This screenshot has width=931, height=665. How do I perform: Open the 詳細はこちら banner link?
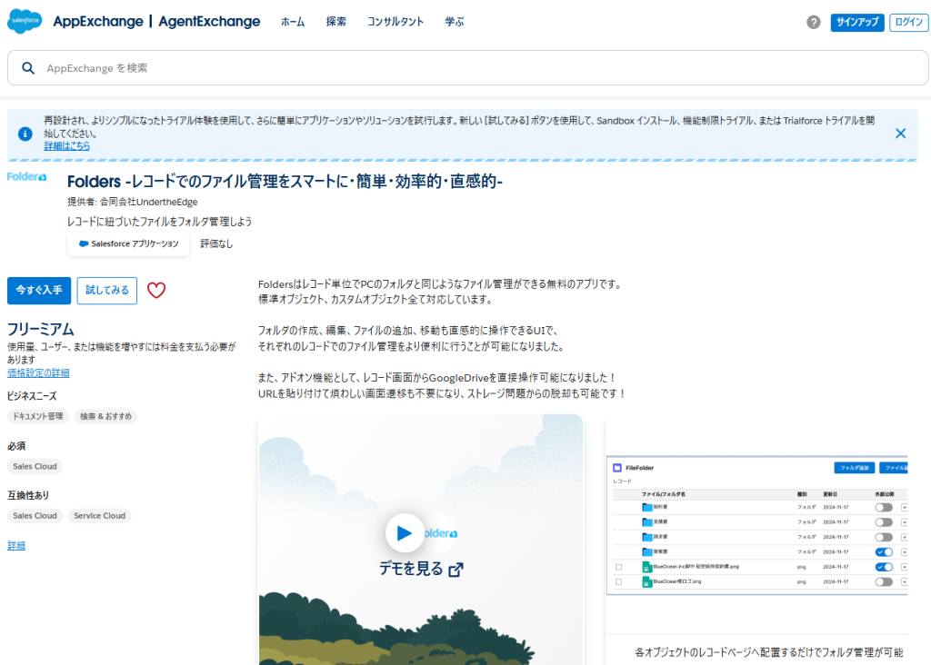point(67,146)
